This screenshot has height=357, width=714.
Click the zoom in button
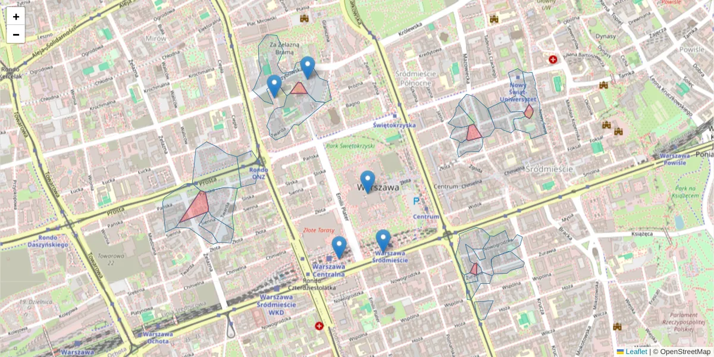click(x=15, y=16)
